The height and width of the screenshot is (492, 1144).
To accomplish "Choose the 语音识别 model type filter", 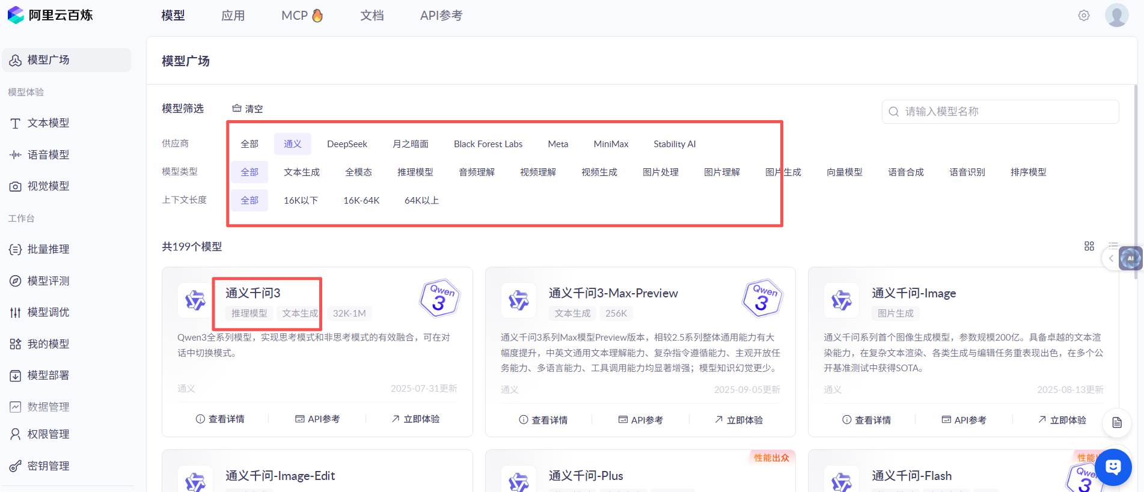I will point(967,172).
